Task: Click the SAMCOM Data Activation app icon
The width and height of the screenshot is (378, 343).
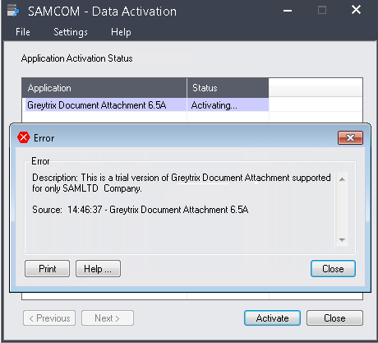Action: (13, 11)
